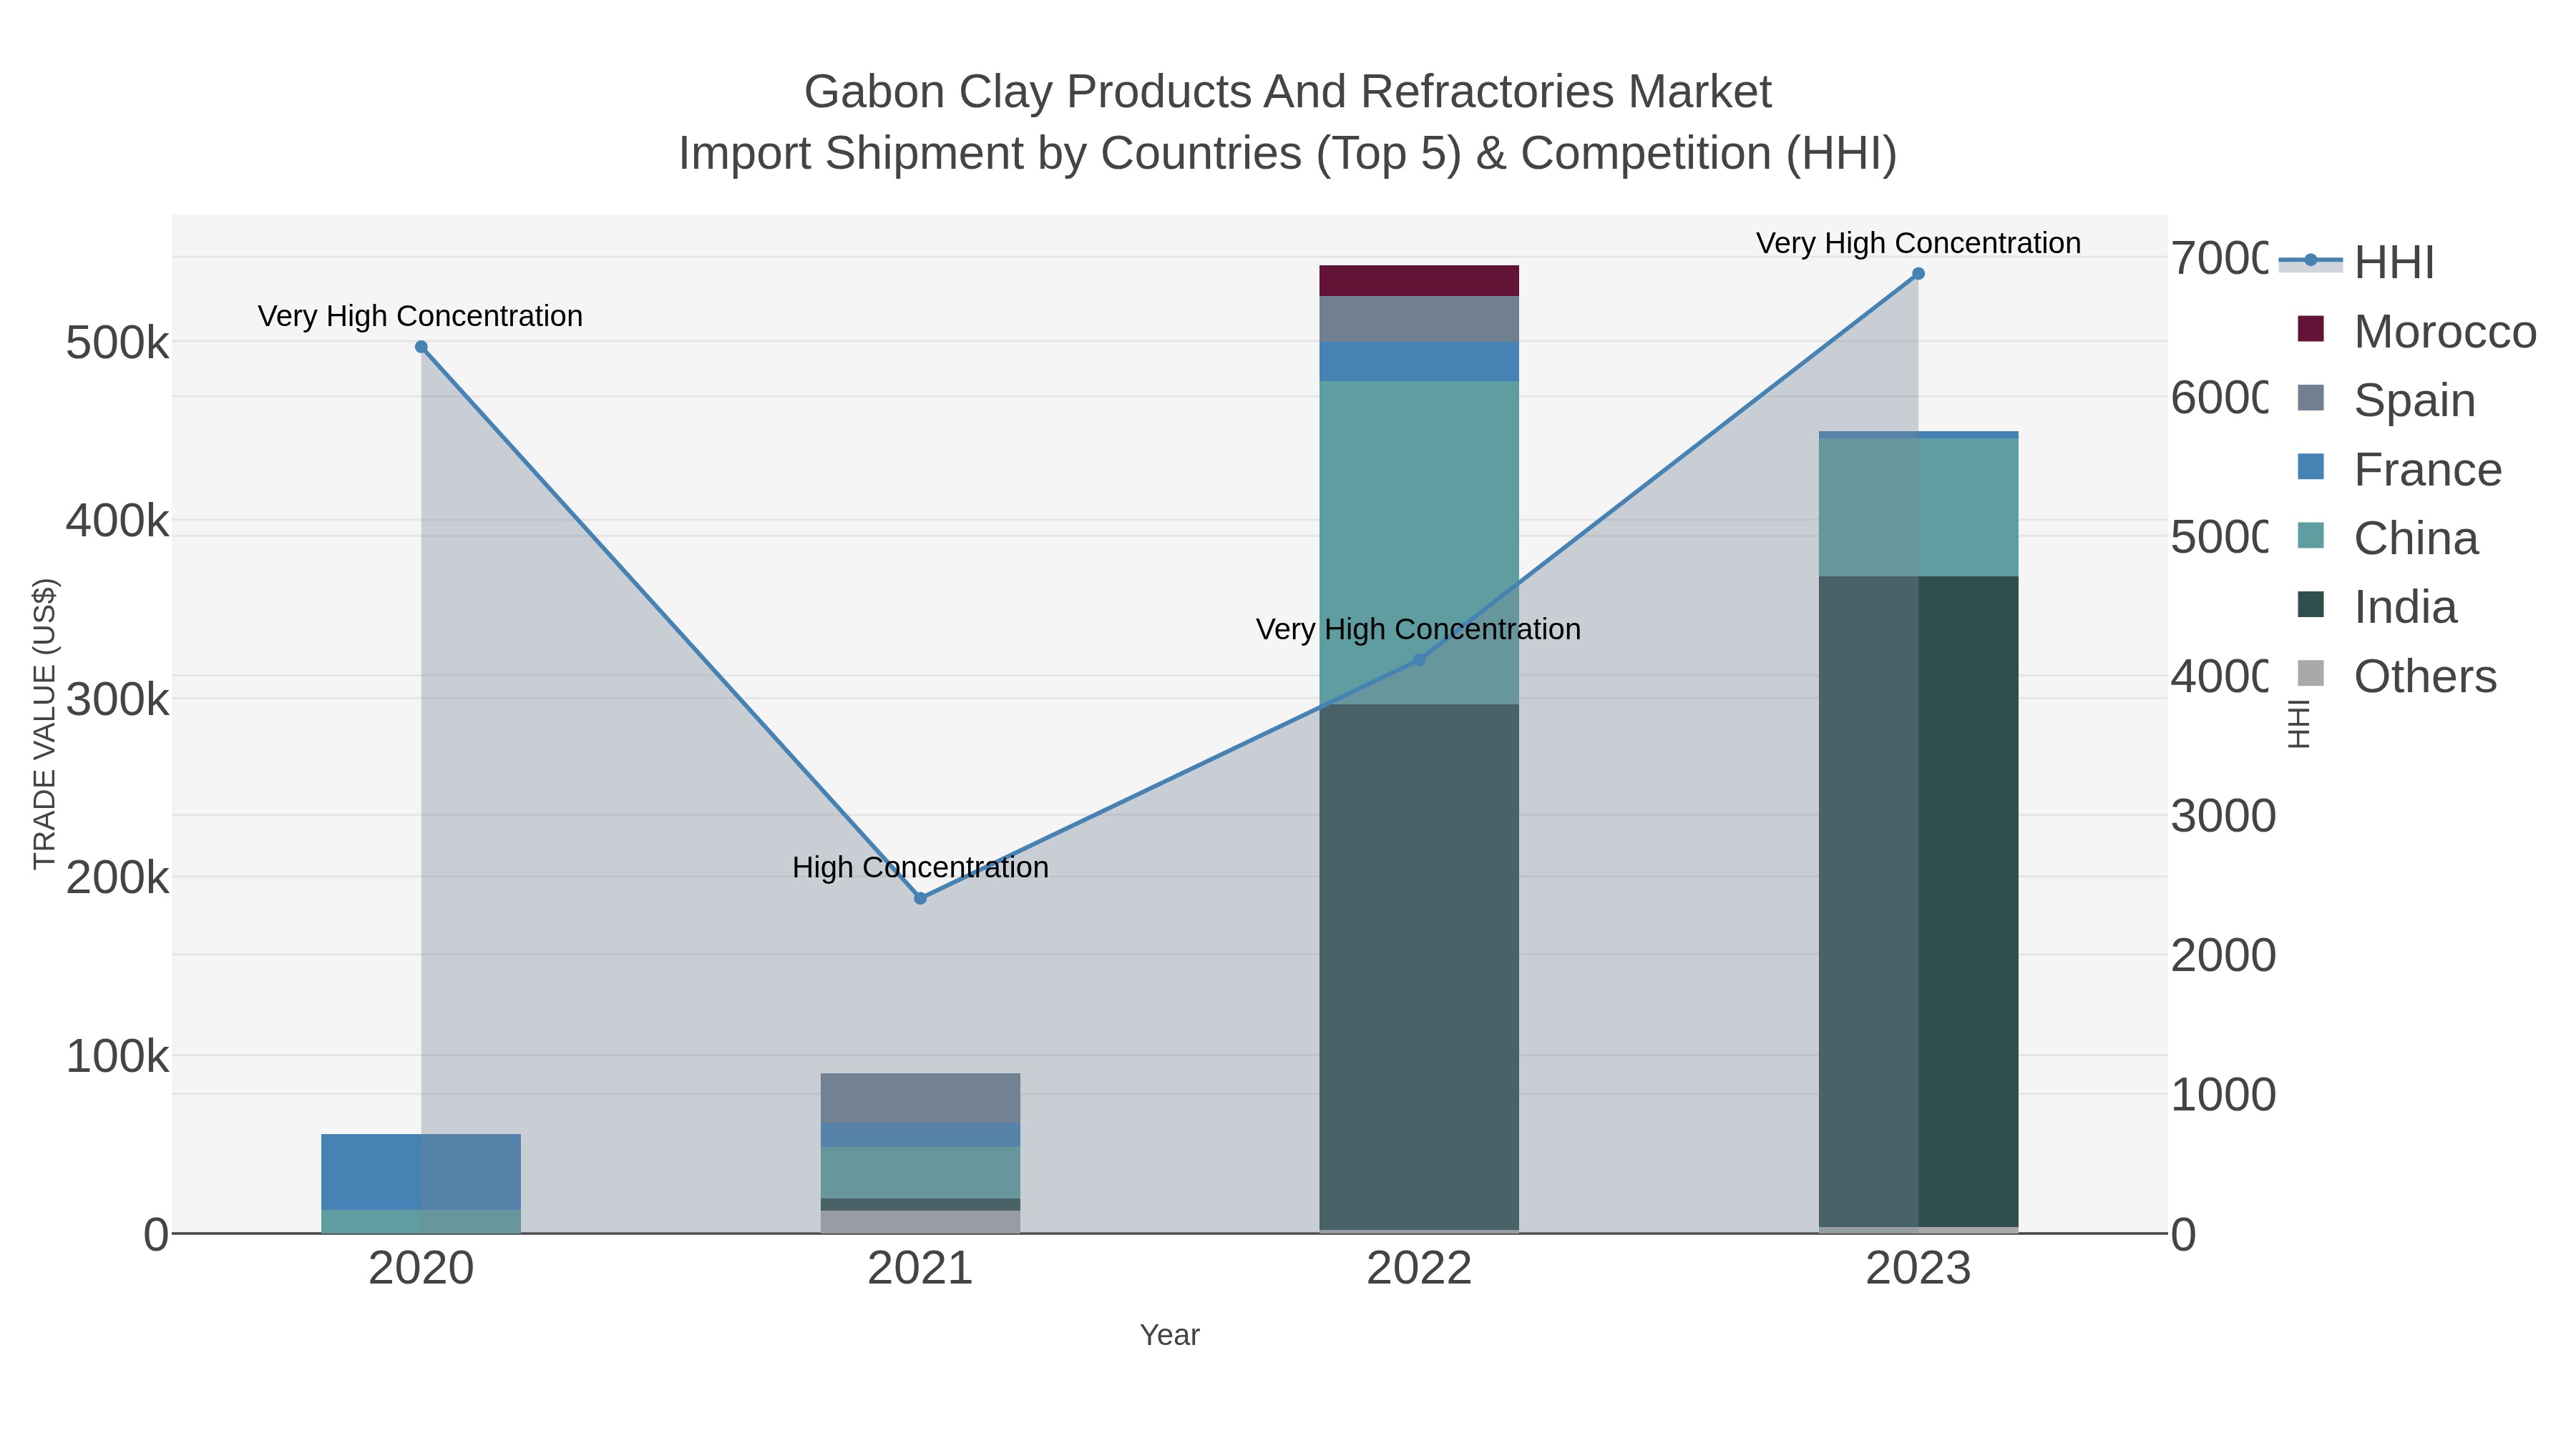This screenshot has height=1448, width=2576.
Task: Click the 'Year' x-axis title
Action: click(1169, 1335)
